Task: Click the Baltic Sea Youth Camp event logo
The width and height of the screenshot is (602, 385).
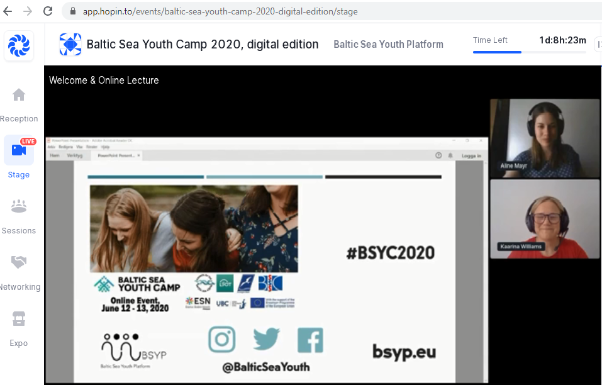Action: click(x=70, y=45)
